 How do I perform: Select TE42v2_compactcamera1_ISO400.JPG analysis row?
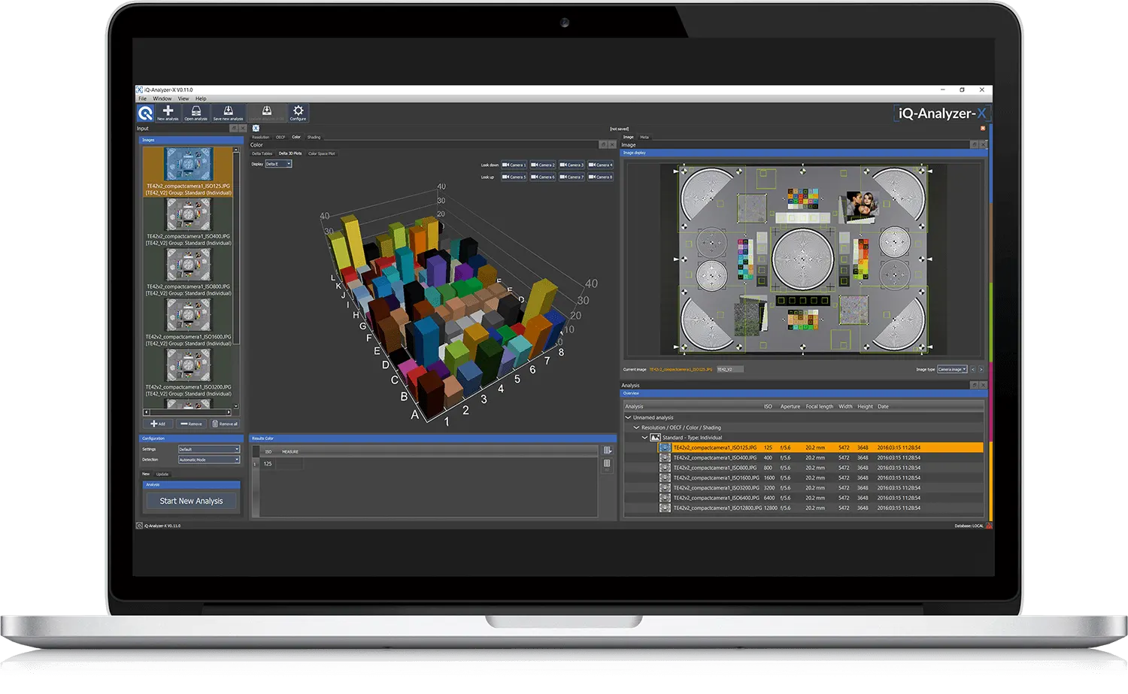click(x=821, y=458)
